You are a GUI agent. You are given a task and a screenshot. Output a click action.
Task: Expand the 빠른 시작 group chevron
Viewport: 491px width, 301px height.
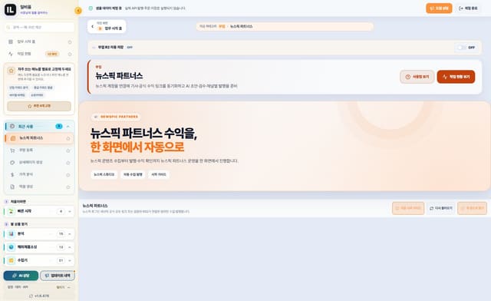pyautogui.click(x=70, y=211)
